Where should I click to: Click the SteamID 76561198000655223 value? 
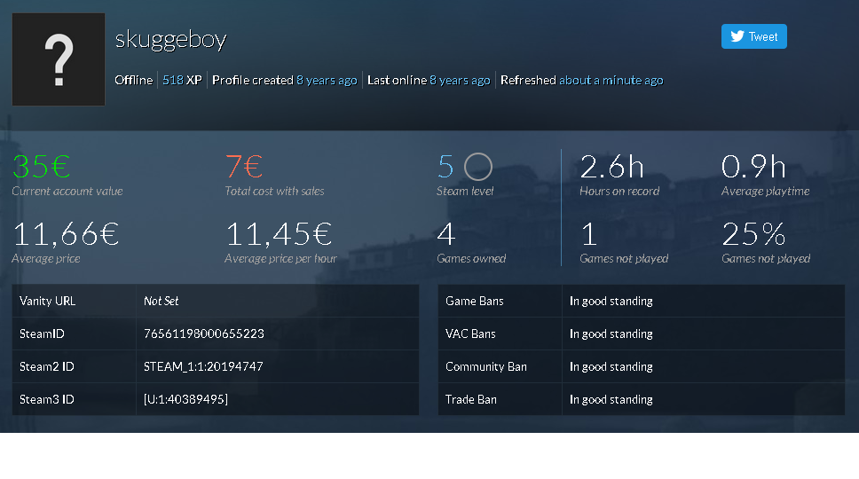click(204, 334)
